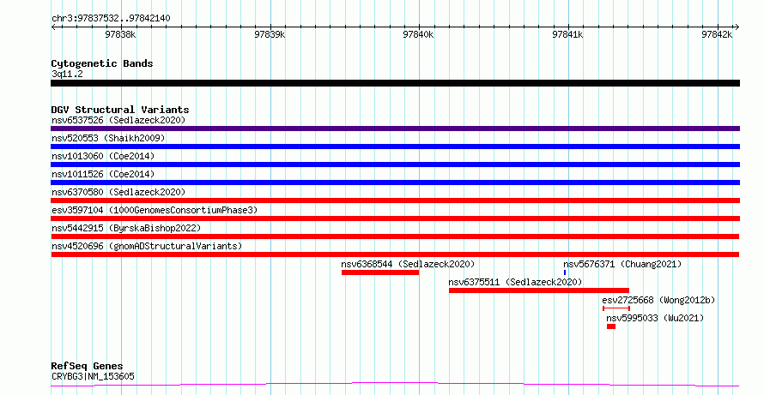Open esv3597104 (1000GenomesConsortiumPhase3) label
Image resolution: width=764 pixels, height=395 pixels.
[155, 210]
